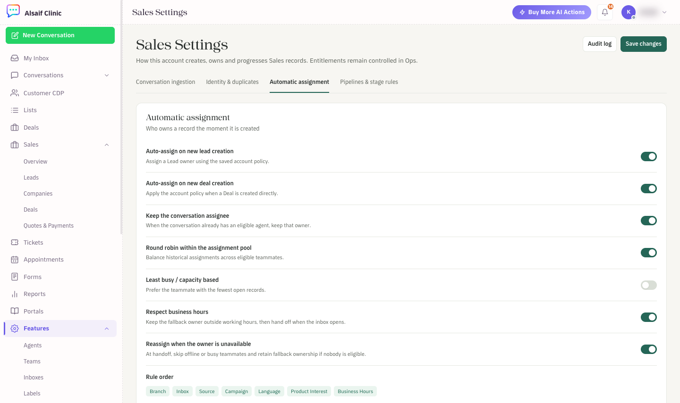680x403 pixels.
Task: Open Quotes & Payments page
Action: [x=49, y=226]
